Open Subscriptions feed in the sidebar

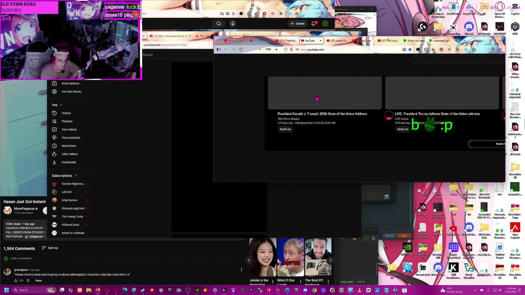[70, 84]
